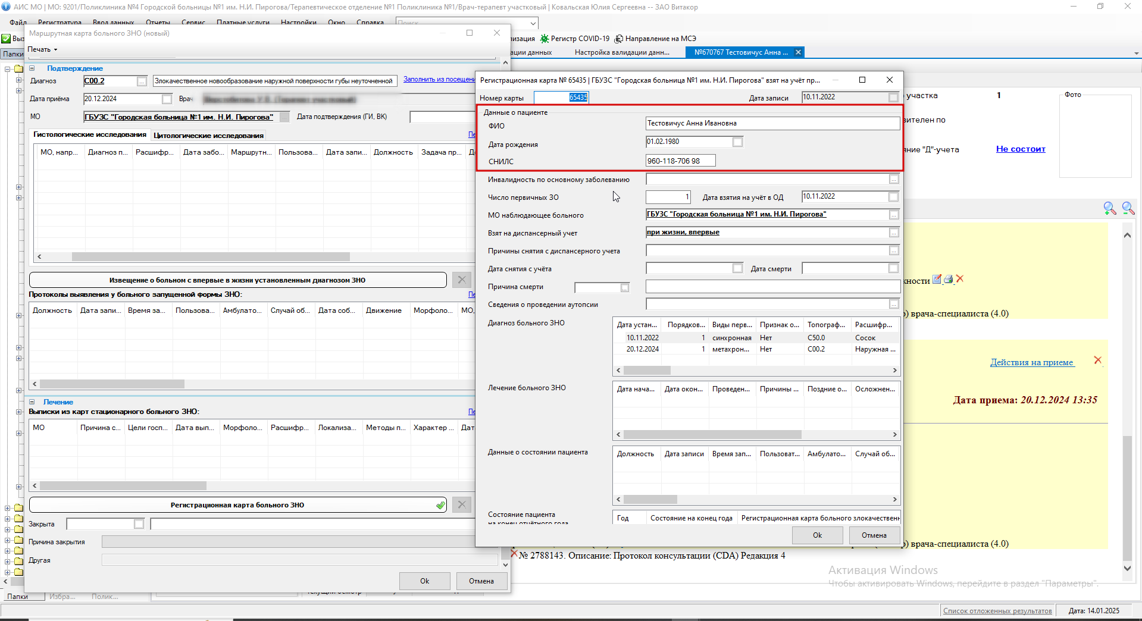Click the edit document pencil icon
Screen dimensions: 1142x621
point(937,279)
